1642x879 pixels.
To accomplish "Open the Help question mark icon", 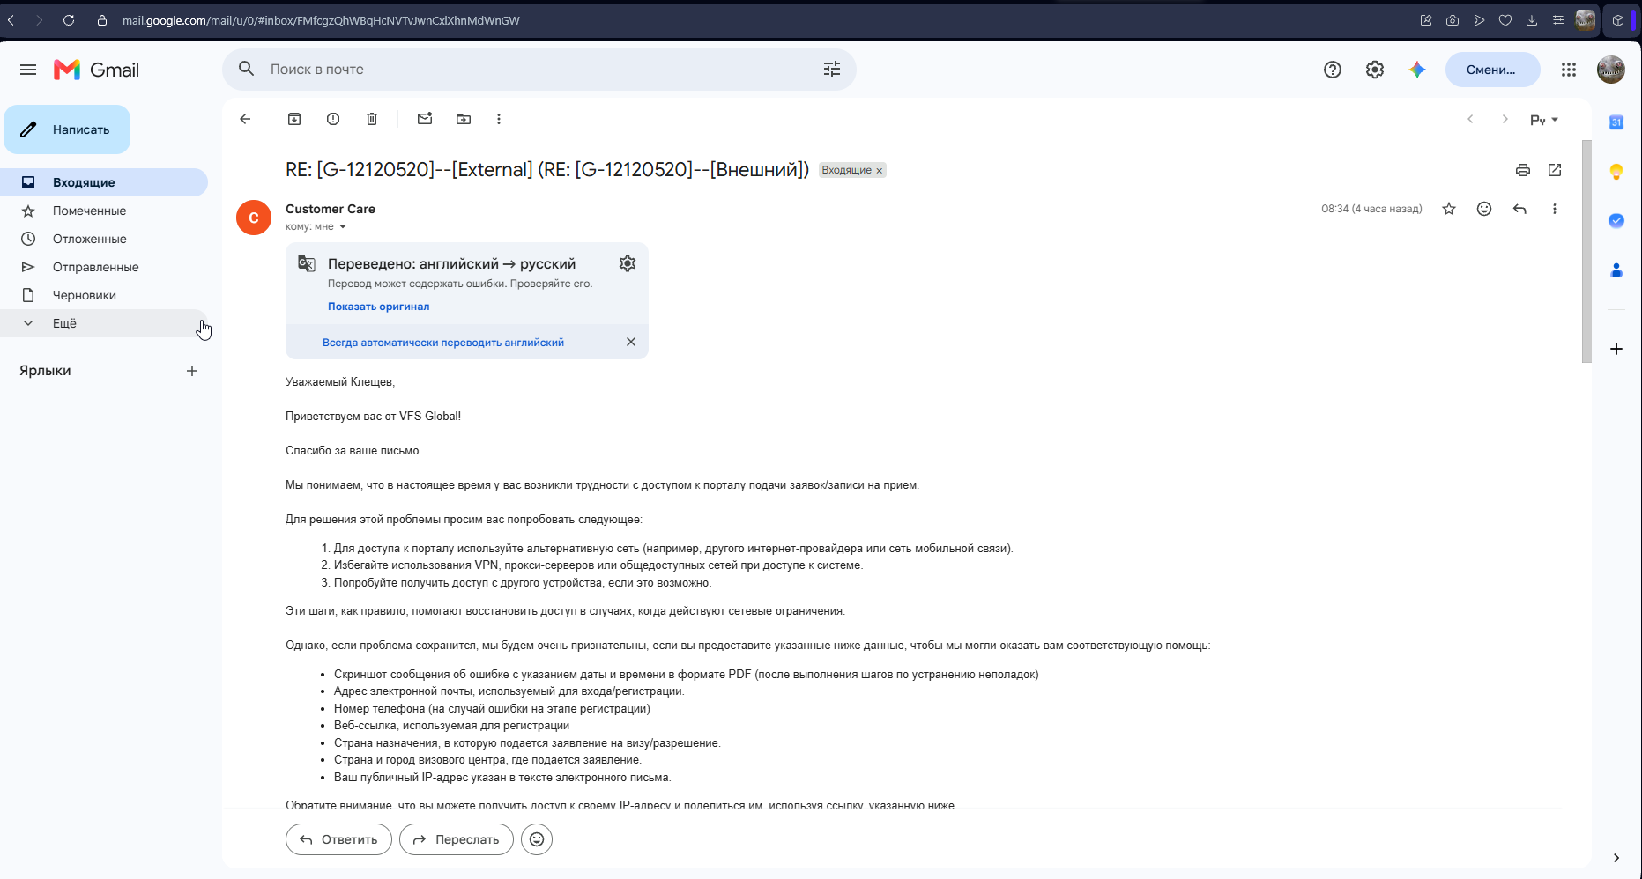I will [x=1333, y=70].
